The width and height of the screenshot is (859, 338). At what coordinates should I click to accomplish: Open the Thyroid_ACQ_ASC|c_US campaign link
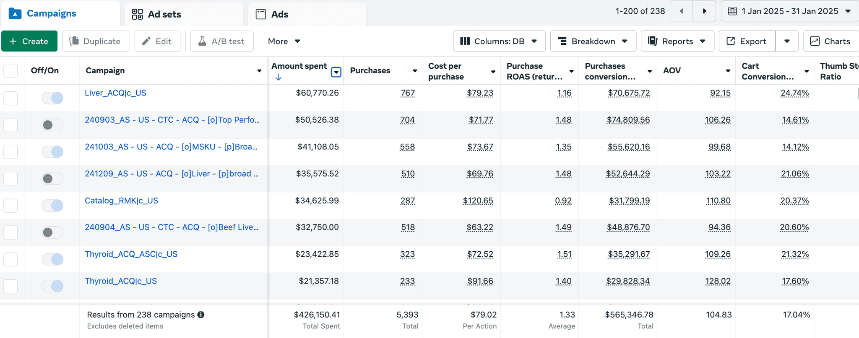131,254
